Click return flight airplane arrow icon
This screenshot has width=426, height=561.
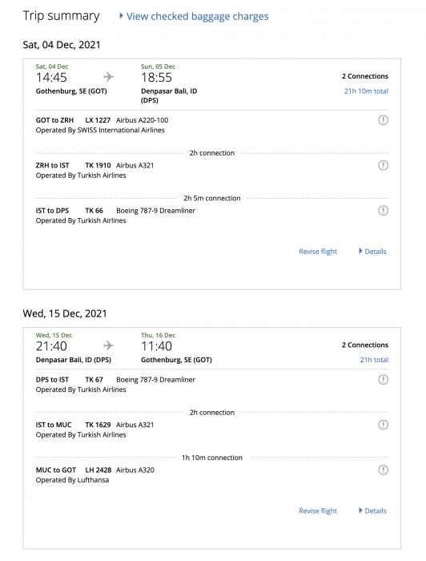click(x=109, y=345)
